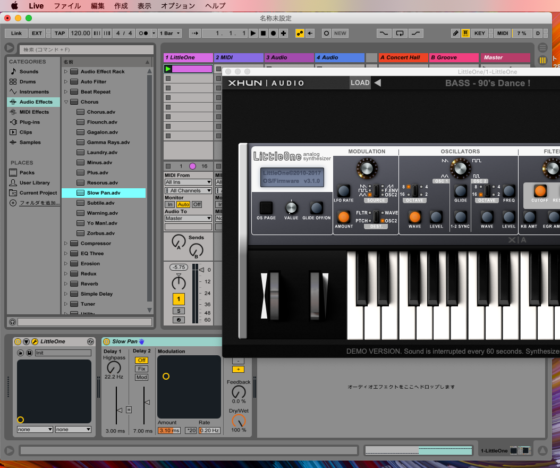The image size is (560, 468).
Task: Expand the Audio Effect Rack folder
Action: coord(66,71)
